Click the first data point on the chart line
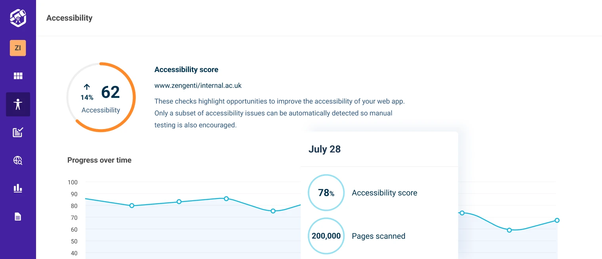602x259 pixels. [x=132, y=206]
